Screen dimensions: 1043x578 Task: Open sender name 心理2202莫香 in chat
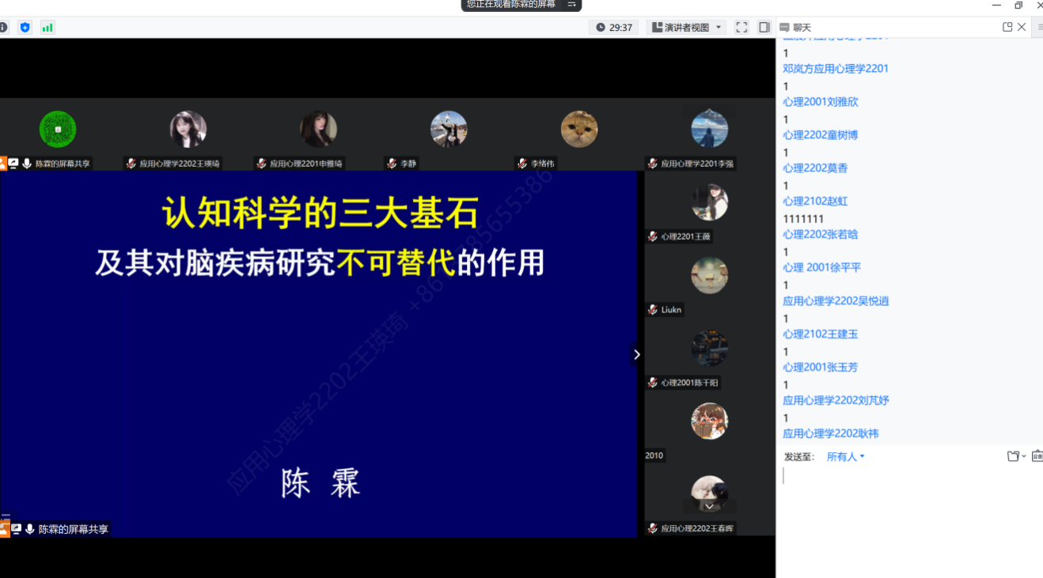tap(815, 168)
